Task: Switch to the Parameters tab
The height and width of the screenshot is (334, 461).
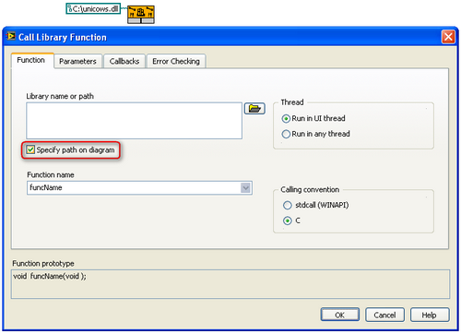Action: [77, 62]
